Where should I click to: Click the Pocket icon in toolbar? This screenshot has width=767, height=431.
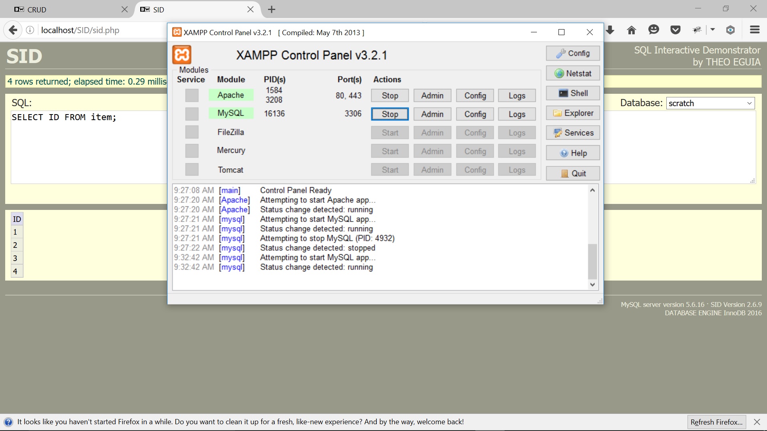(x=675, y=30)
